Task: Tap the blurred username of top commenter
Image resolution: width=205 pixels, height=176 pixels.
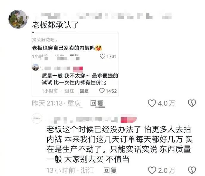Action: point(102,16)
